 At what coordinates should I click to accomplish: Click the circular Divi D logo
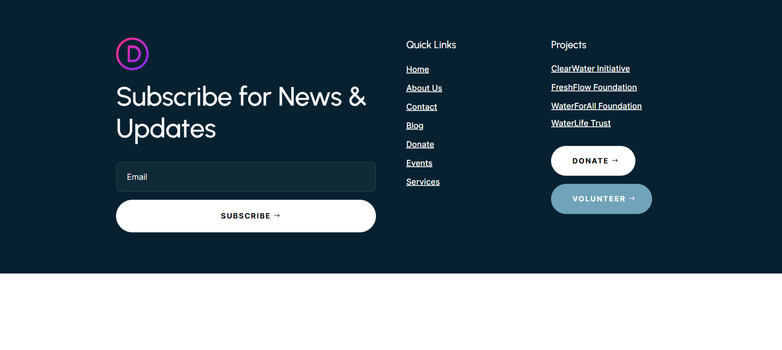click(x=132, y=54)
